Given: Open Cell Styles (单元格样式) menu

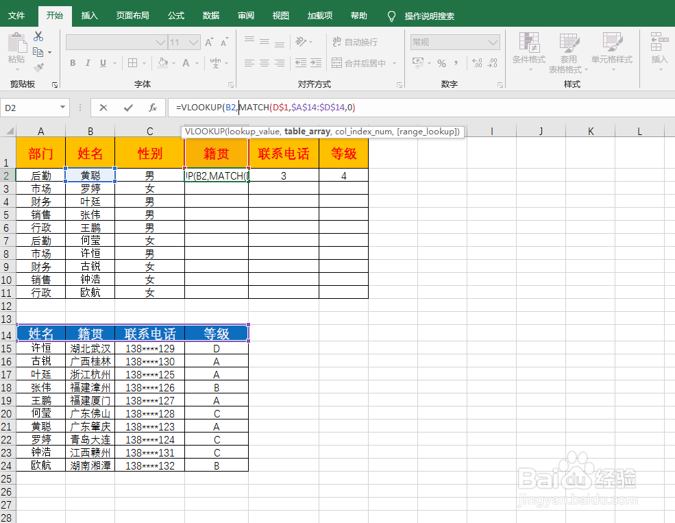Looking at the screenshot, I should (612, 53).
